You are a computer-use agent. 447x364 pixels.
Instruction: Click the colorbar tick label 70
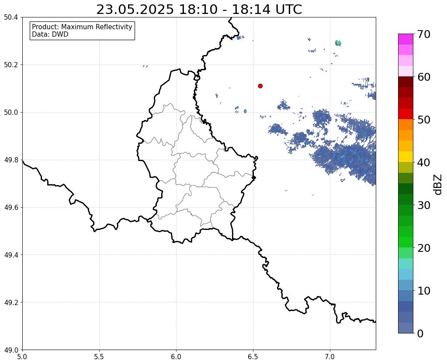[424, 34]
